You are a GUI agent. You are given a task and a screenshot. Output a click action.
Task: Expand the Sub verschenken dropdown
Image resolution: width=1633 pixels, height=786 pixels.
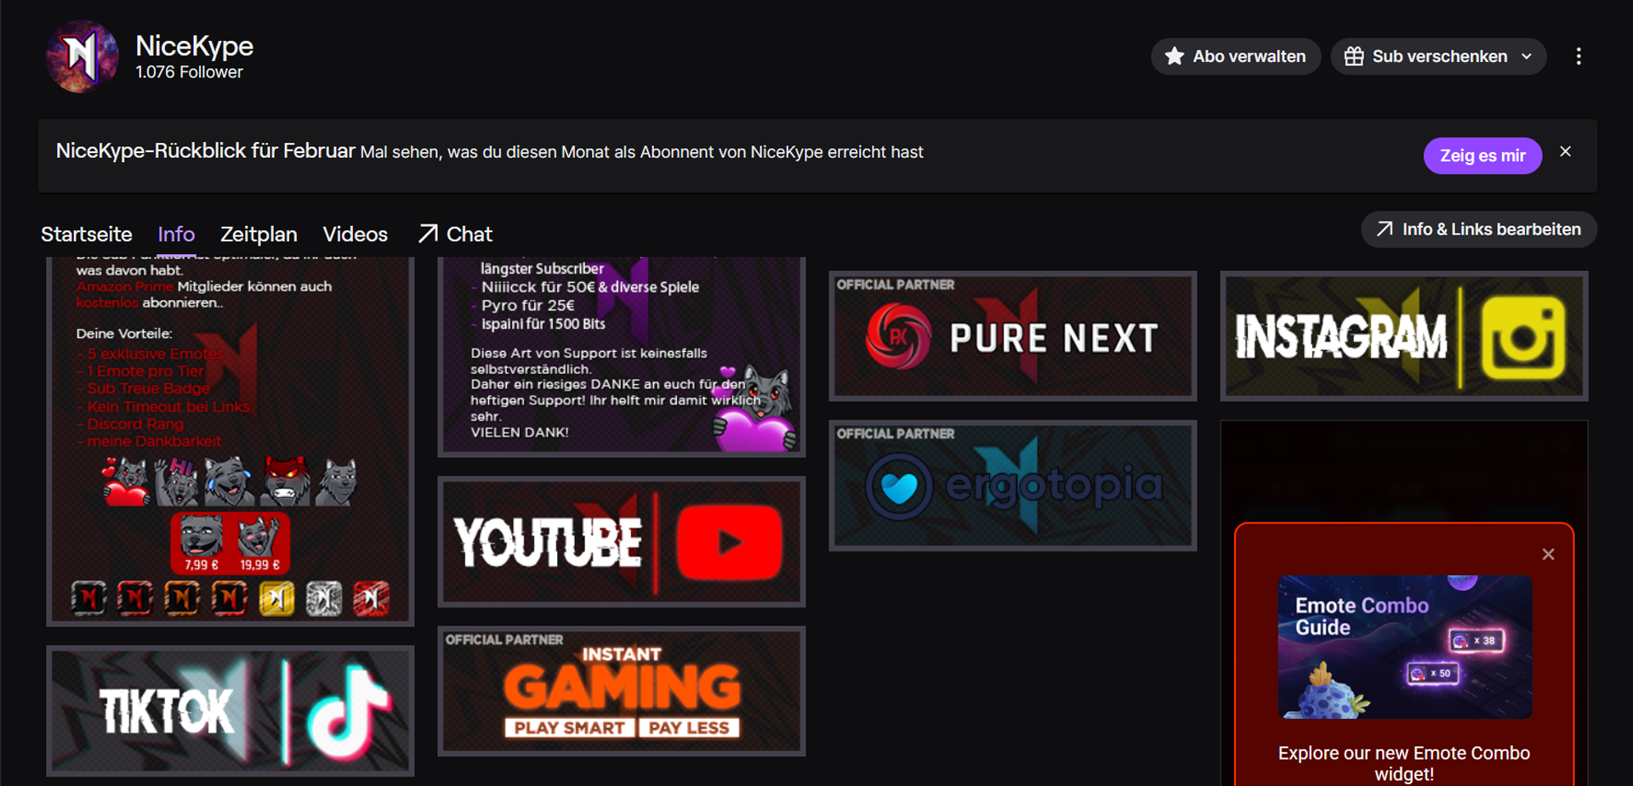1527,56
